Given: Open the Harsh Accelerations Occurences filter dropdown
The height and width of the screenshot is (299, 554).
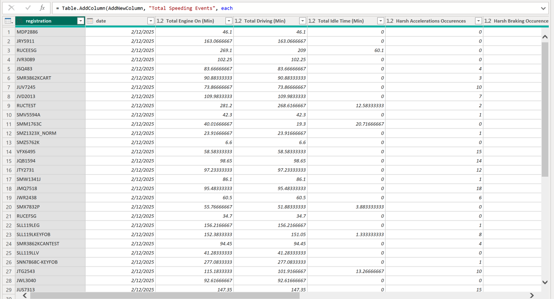Looking at the screenshot, I should coord(478,21).
